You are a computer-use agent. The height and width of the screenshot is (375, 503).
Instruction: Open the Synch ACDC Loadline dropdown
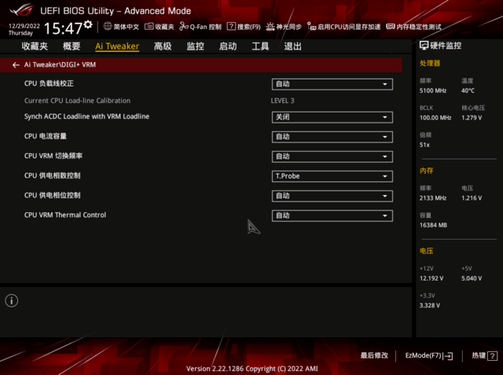(332, 117)
